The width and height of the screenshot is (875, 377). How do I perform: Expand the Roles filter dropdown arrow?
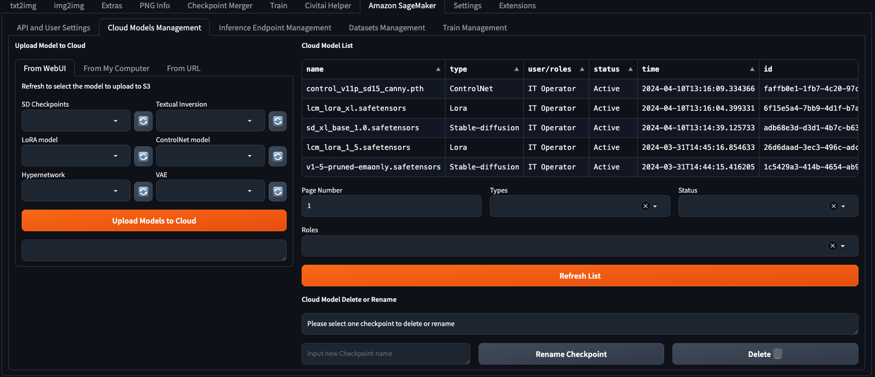pos(843,246)
